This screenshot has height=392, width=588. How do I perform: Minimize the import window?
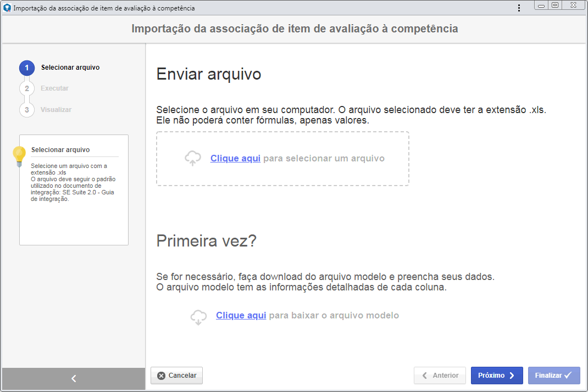(x=541, y=5)
